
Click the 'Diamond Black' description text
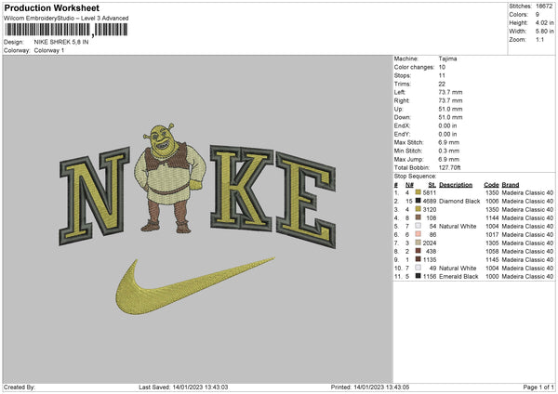click(x=459, y=201)
